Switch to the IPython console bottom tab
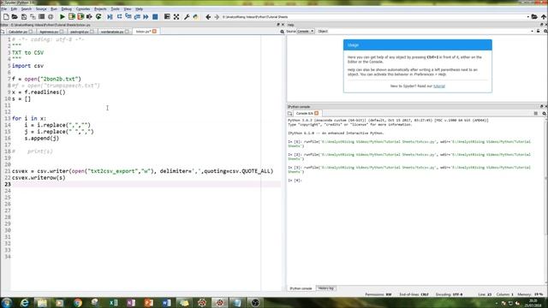This screenshot has height=308, width=548. tap(301, 288)
